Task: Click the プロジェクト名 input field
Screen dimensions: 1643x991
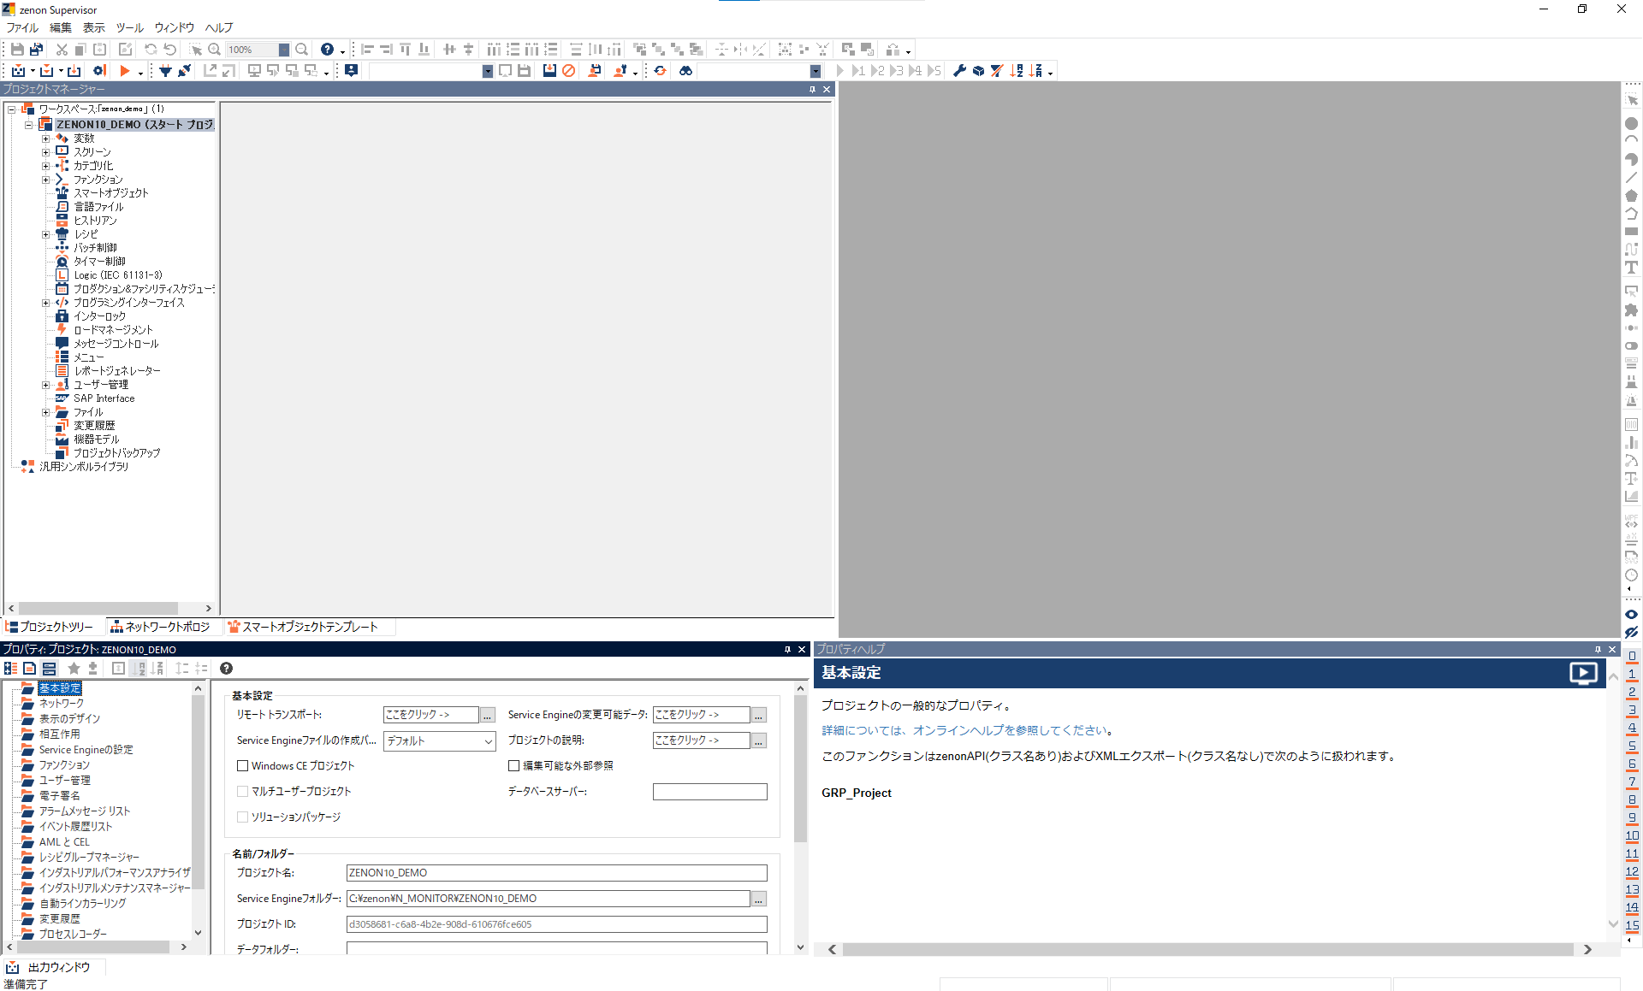Action: (x=556, y=873)
